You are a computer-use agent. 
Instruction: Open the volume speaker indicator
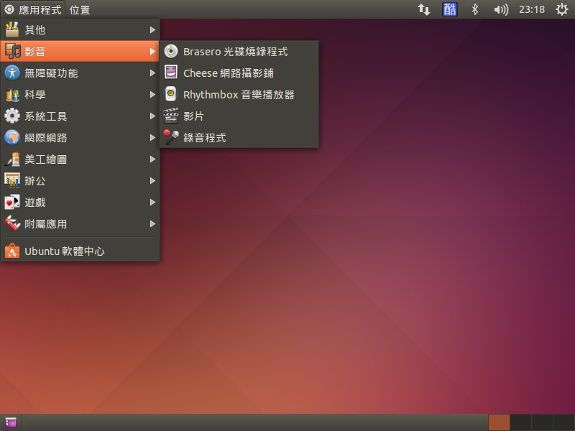tap(500, 9)
